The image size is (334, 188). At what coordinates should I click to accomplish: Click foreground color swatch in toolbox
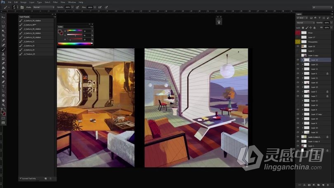coord(2,112)
